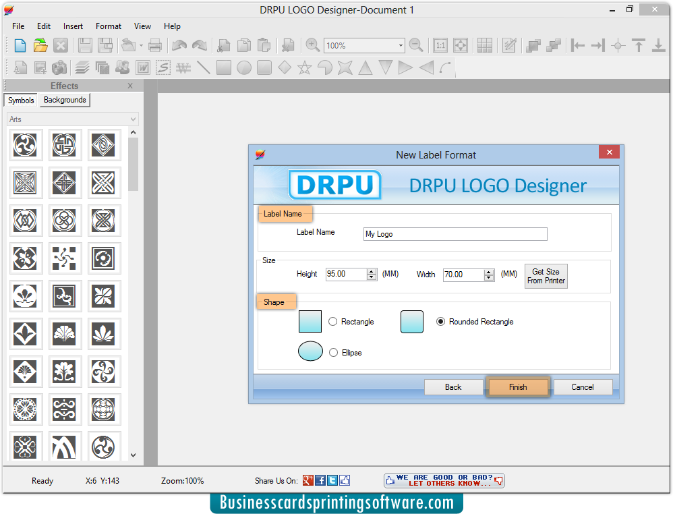Select the Arc drawing tool
Screen dimensions: 673x514
pos(446,67)
